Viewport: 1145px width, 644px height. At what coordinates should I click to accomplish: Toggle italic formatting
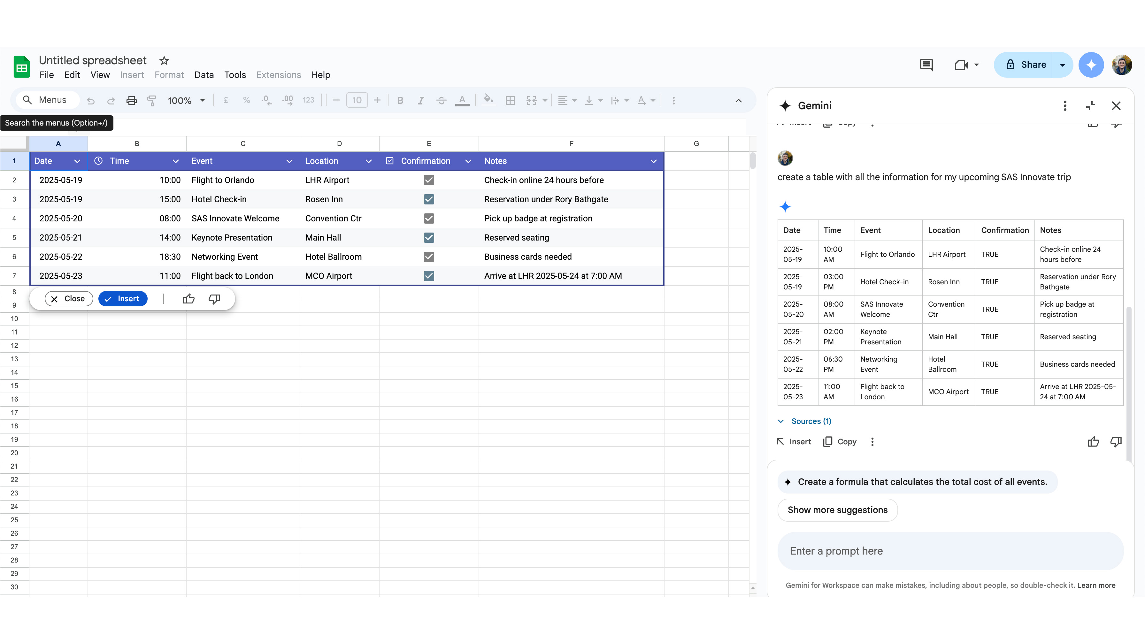[421, 100]
